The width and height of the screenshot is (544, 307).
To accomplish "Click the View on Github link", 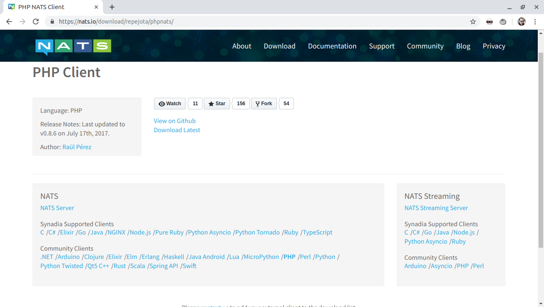I will 175,121.
